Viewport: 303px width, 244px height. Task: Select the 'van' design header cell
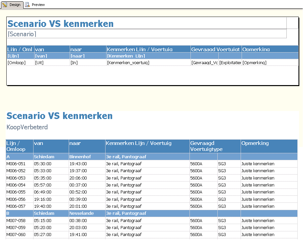click(52, 49)
